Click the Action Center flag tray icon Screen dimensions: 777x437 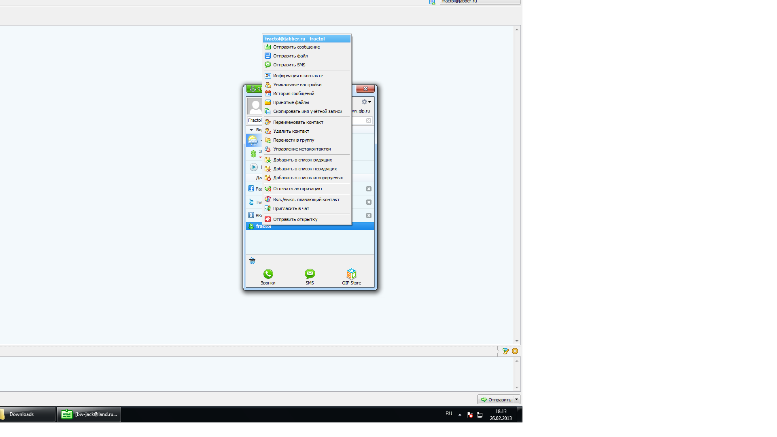470,415
